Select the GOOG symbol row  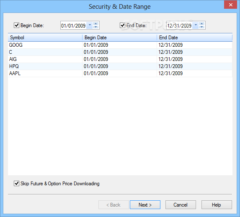point(120,45)
